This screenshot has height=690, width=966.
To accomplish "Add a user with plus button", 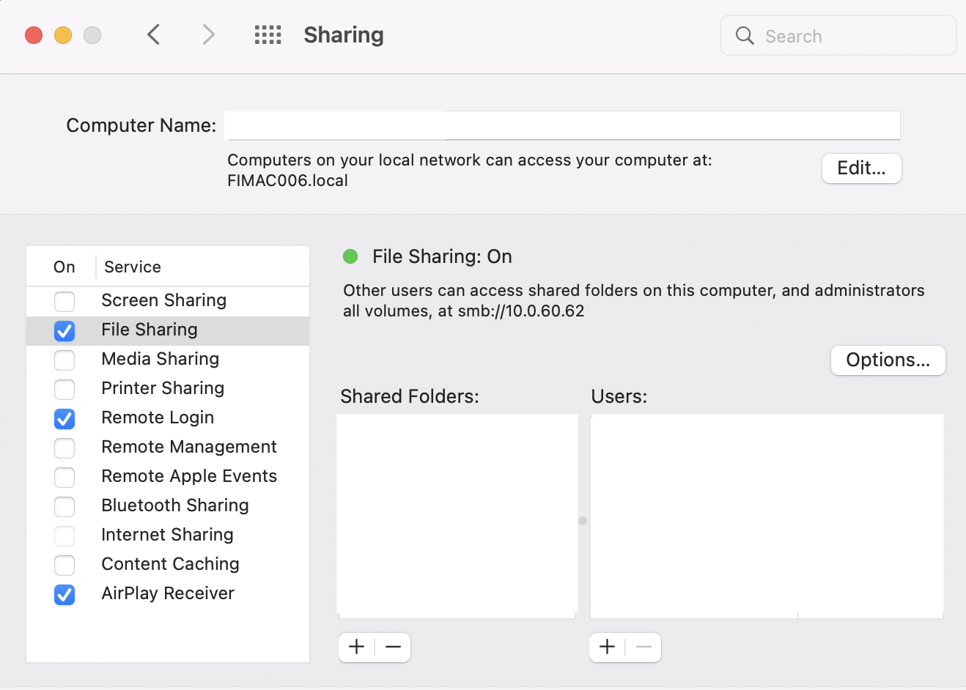I will pyautogui.click(x=608, y=647).
